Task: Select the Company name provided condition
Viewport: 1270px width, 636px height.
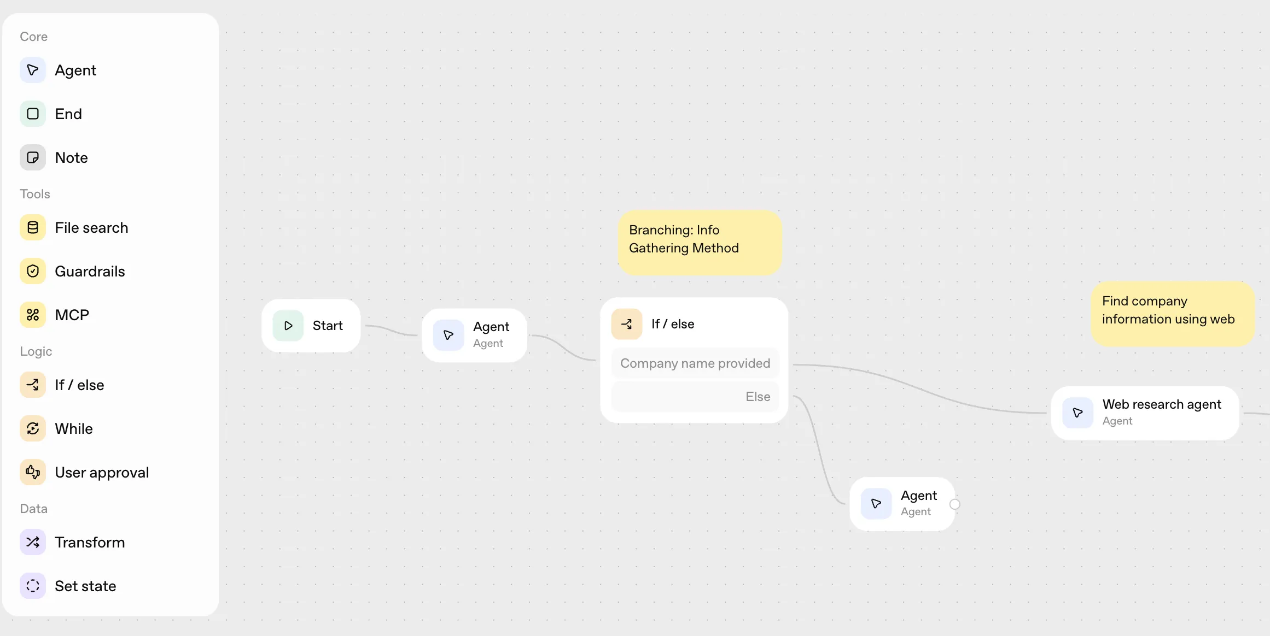Action: point(695,363)
